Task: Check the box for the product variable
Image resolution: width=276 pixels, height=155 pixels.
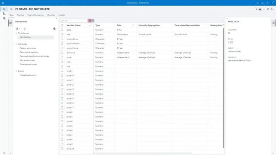Action: 62,149
